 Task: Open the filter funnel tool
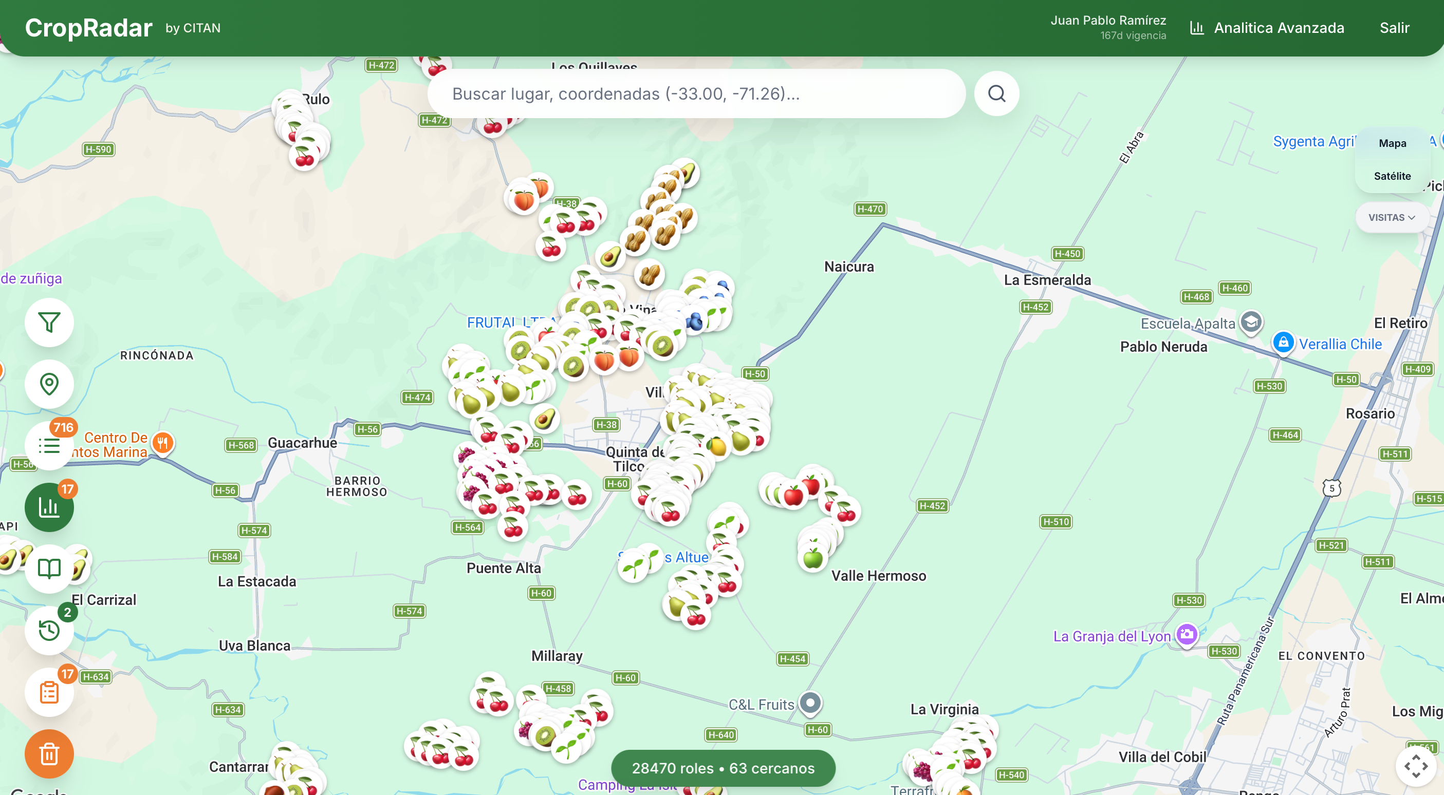(49, 322)
